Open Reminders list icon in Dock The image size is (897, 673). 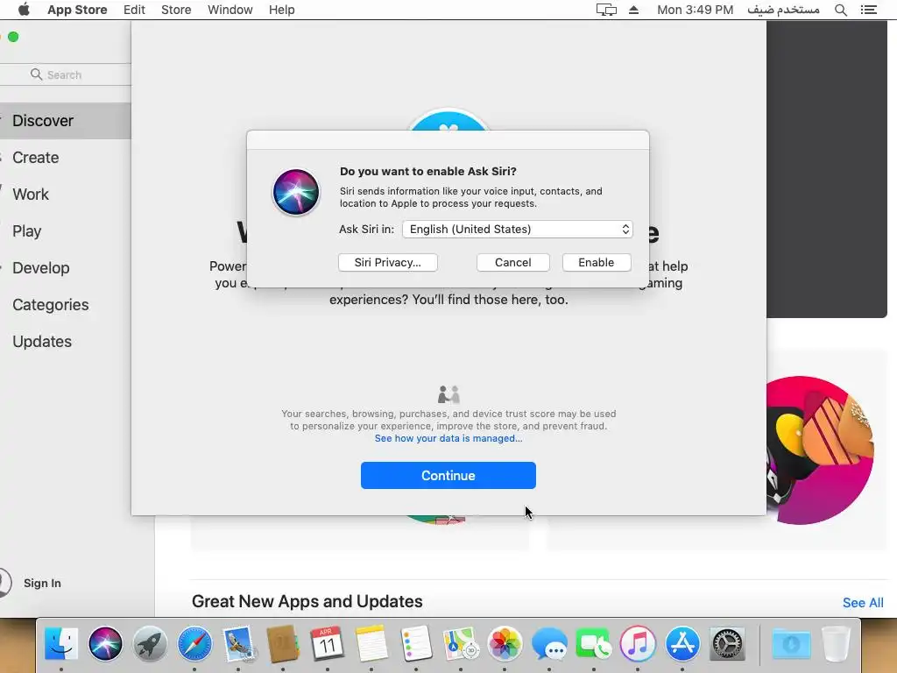(x=416, y=644)
